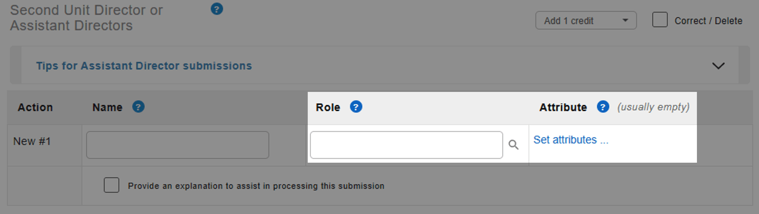Tick the Correct / Delete checkbox
Image resolution: width=759 pixels, height=214 pixels.
pyautogui.click(x=660, y=20)
